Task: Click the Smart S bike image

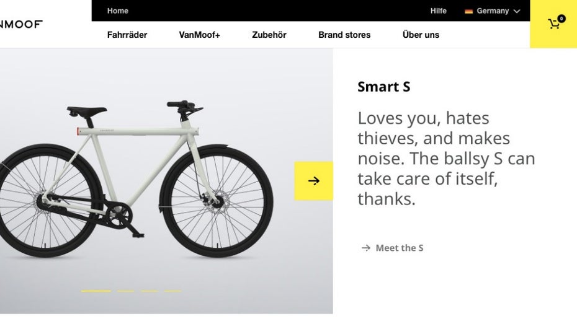Action: point(136,180)
